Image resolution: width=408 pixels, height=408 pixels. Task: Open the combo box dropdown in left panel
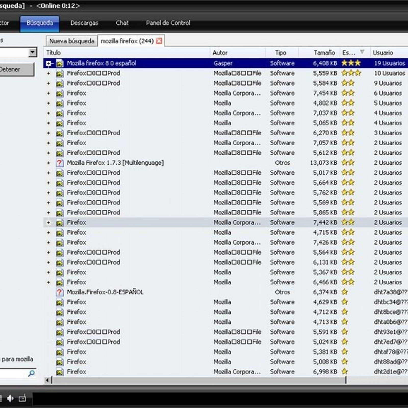[32, 52]
